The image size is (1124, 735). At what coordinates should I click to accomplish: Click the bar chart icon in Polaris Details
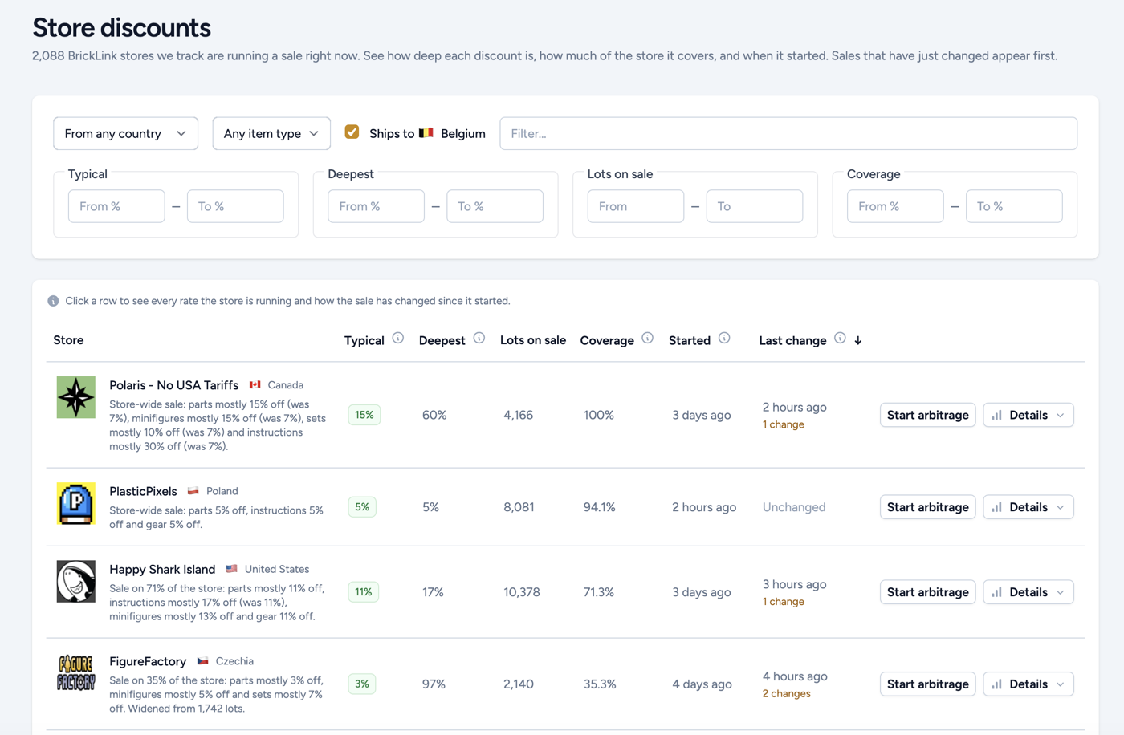click(997, 415)
